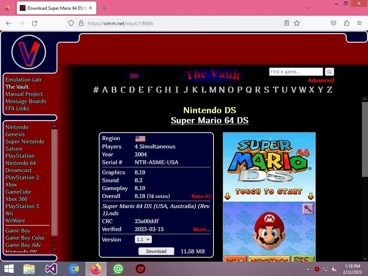Select Nintendo 64 in sidebar
The image size is (368, 276).
(20, 163)
